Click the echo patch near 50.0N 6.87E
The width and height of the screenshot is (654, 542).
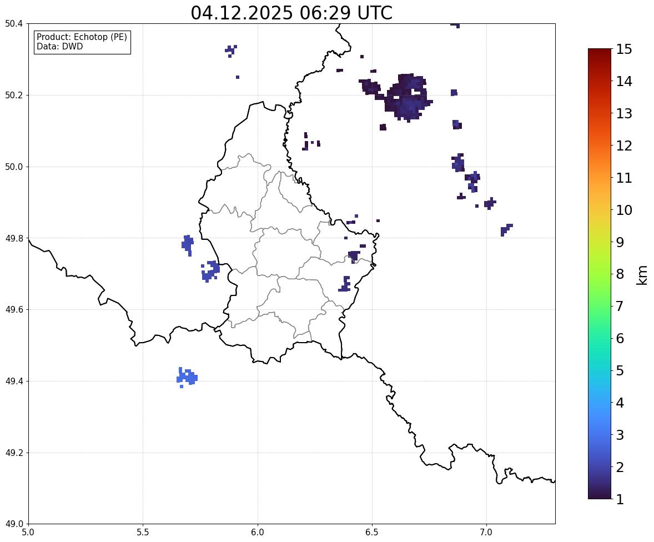tap(458, 163)
